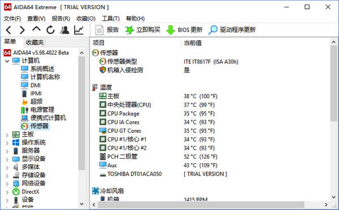Screen dimensions: 339x210
Task: Open the 工具(T) menu
Action: pyautogui.click(x=111, y=19)
